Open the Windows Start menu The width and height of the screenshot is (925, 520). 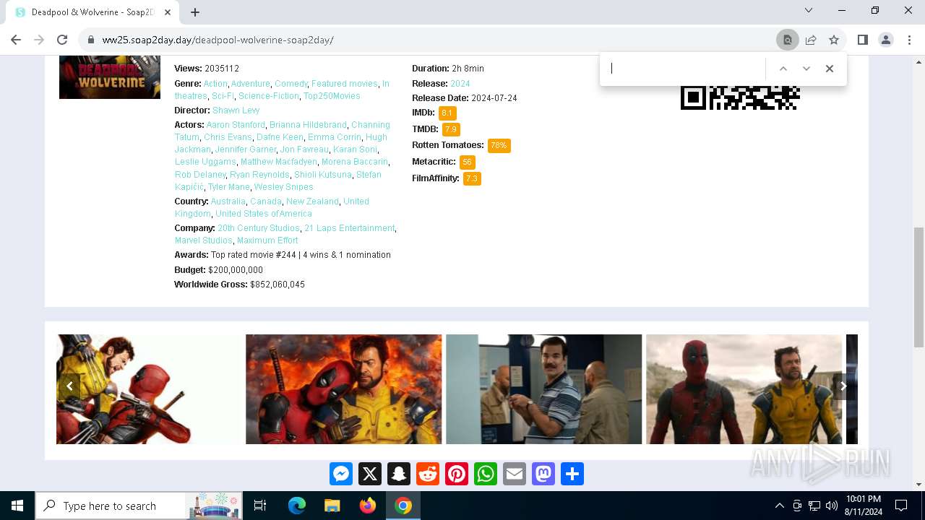click(17, 506)
